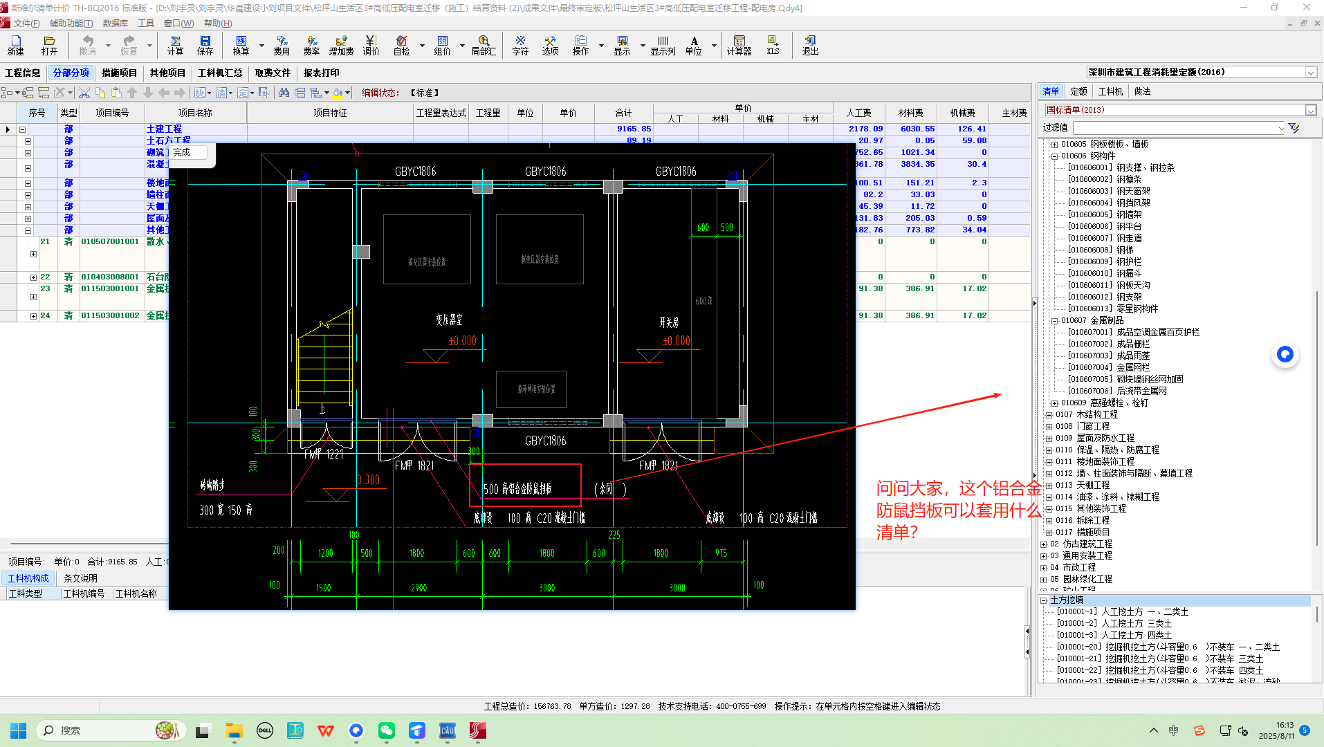The height and width of the screenshot is (747, 1324).
Task: Select tree item 010606009 钢护栏
Action: click(x=1105, y=262)
